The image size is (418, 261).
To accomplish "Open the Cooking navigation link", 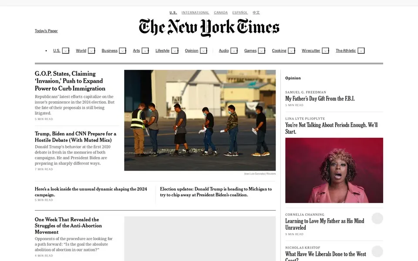I will coord(279,50).
